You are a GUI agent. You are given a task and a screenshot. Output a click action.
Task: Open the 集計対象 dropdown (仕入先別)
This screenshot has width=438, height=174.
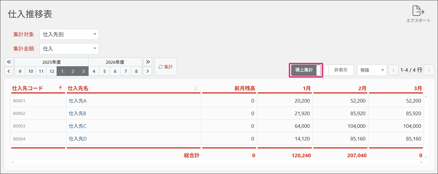click(x=69, y=34)
